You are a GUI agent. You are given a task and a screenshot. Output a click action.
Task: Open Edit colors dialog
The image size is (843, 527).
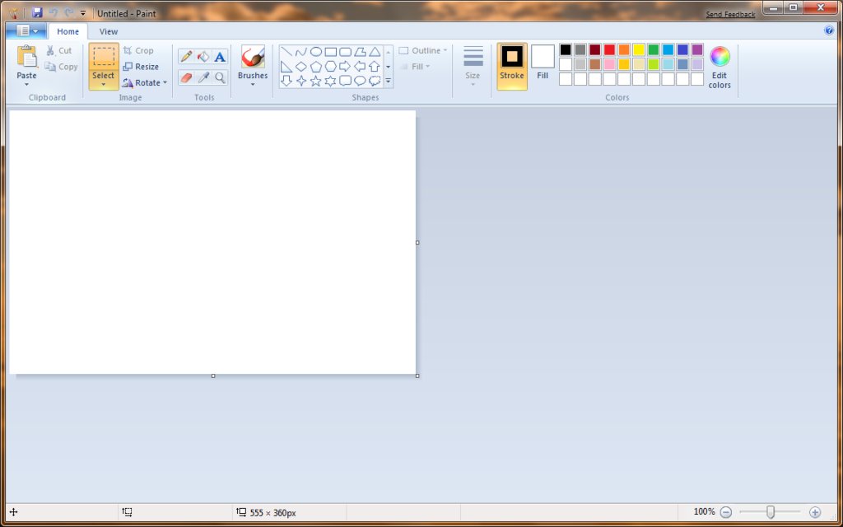pos(720,68)
